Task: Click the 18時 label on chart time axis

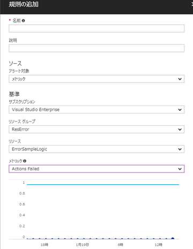Action: [x=44, y=245]
